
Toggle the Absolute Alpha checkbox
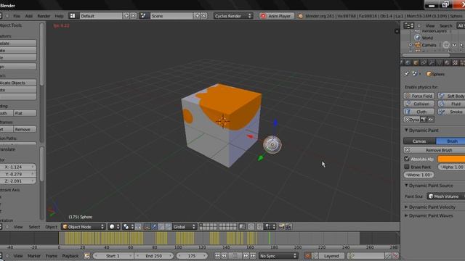click(407, 159)
